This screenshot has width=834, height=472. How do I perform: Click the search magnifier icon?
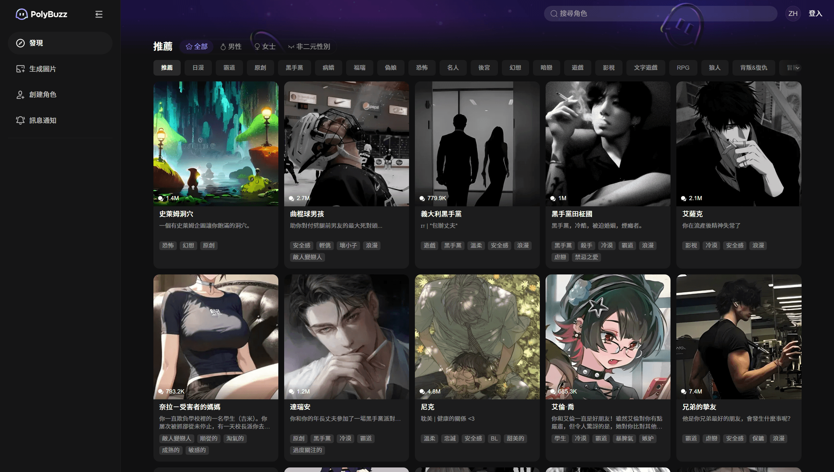pyautogui.click(x=554, y=14)
